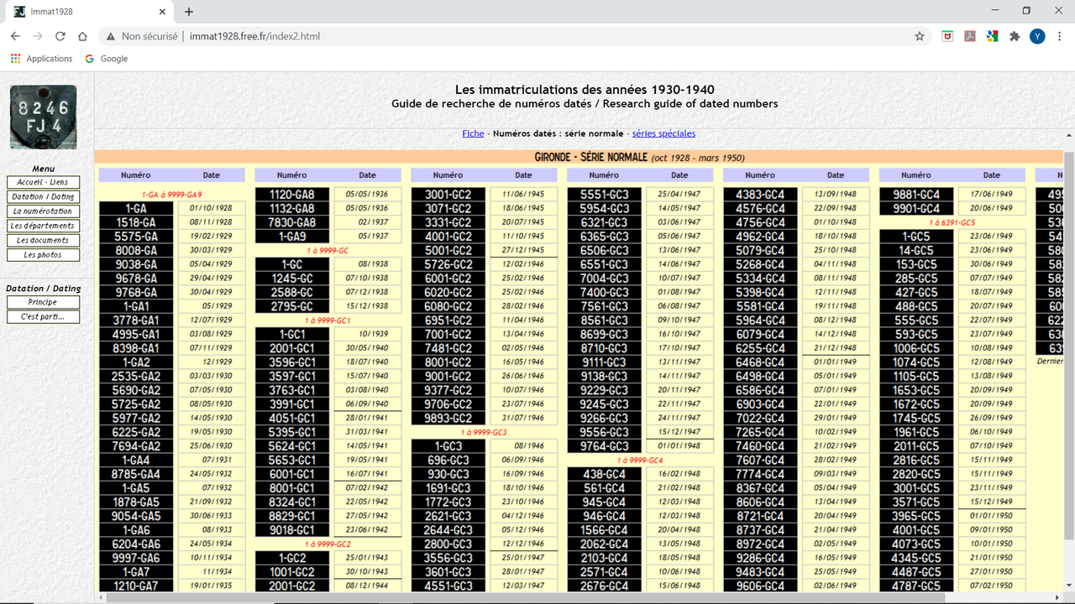1075x604 pixels.
Task: Open Les photos menu button
Action: 43,255
